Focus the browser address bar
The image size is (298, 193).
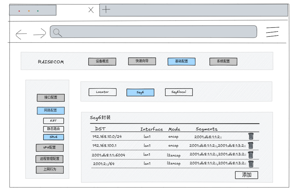coord(154,32)
